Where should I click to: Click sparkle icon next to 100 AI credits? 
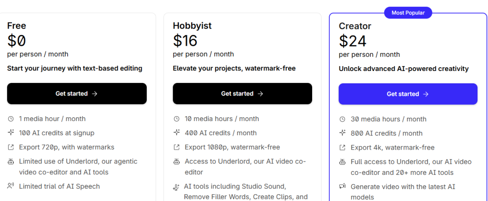11,133
